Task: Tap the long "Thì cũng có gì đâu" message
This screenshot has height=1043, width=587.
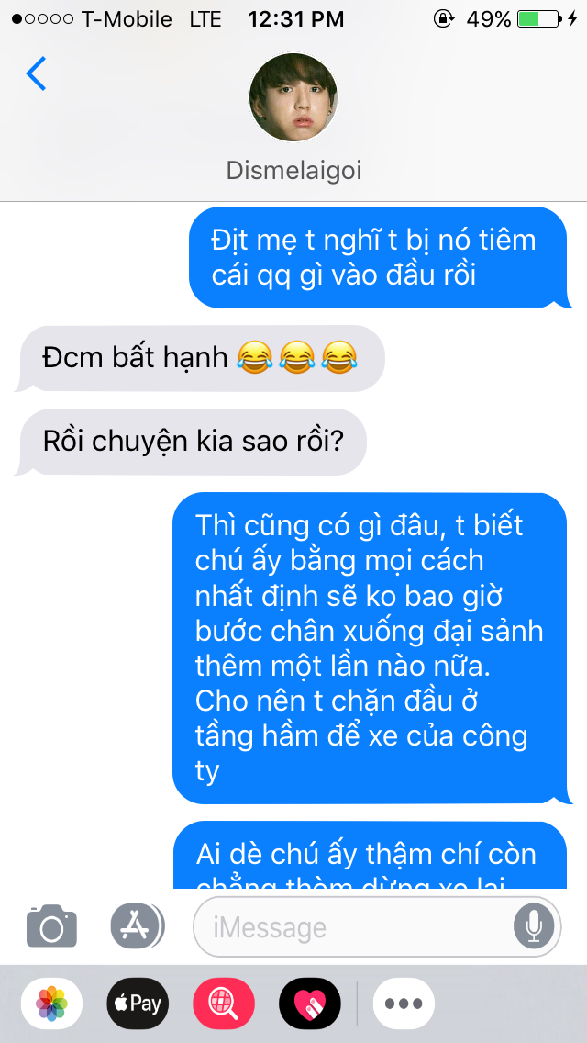Action: click(372, 648)
